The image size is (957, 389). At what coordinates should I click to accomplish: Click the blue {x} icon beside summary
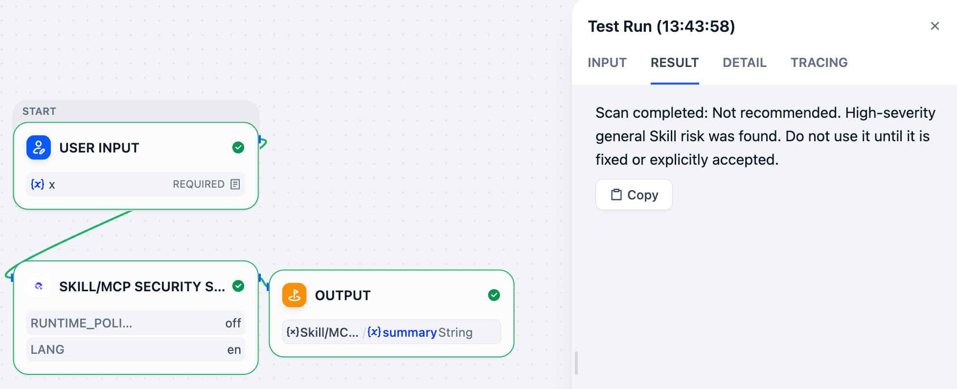coord(374,332)
